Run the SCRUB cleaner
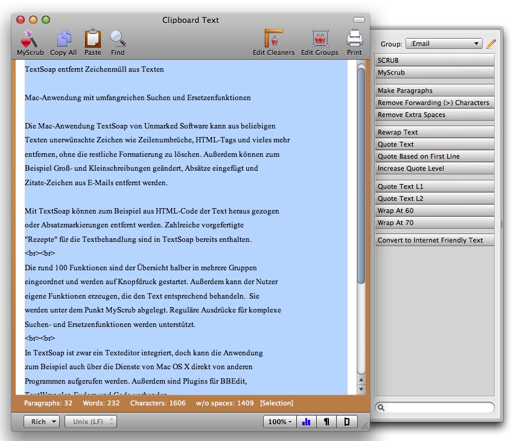 434,60
